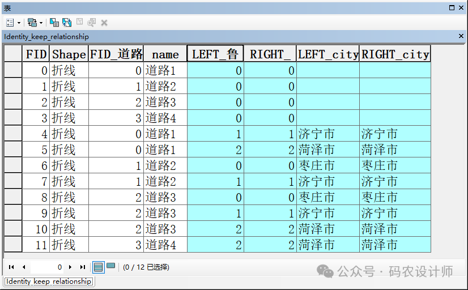
Task: Jump to the last record
Action: [x=83, y=267]
